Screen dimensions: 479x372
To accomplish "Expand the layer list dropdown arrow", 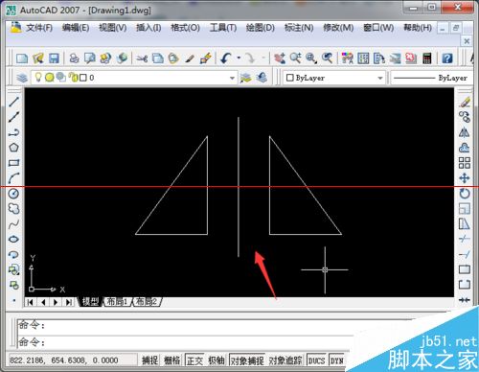I will tap(232, 78).
